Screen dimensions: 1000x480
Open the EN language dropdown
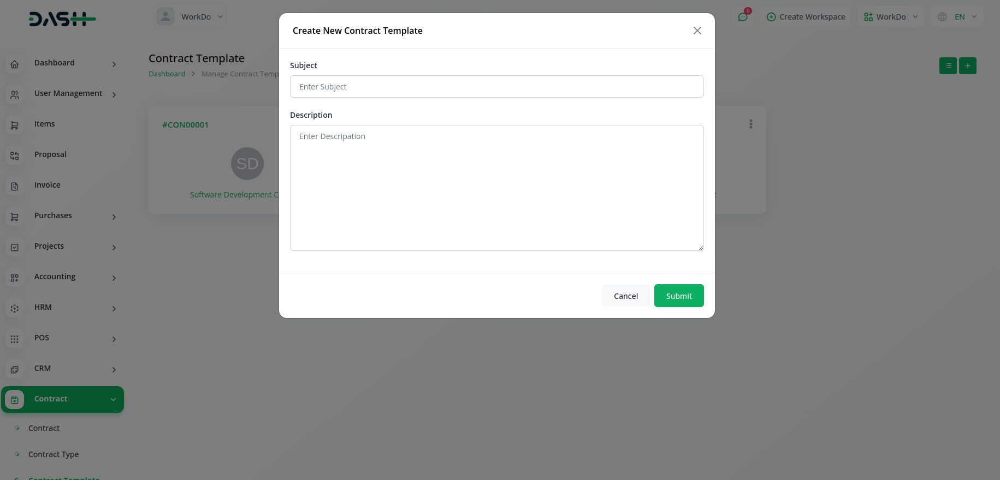958,17
